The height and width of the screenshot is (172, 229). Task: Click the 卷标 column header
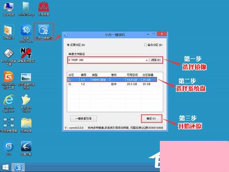tap(114, 75)
